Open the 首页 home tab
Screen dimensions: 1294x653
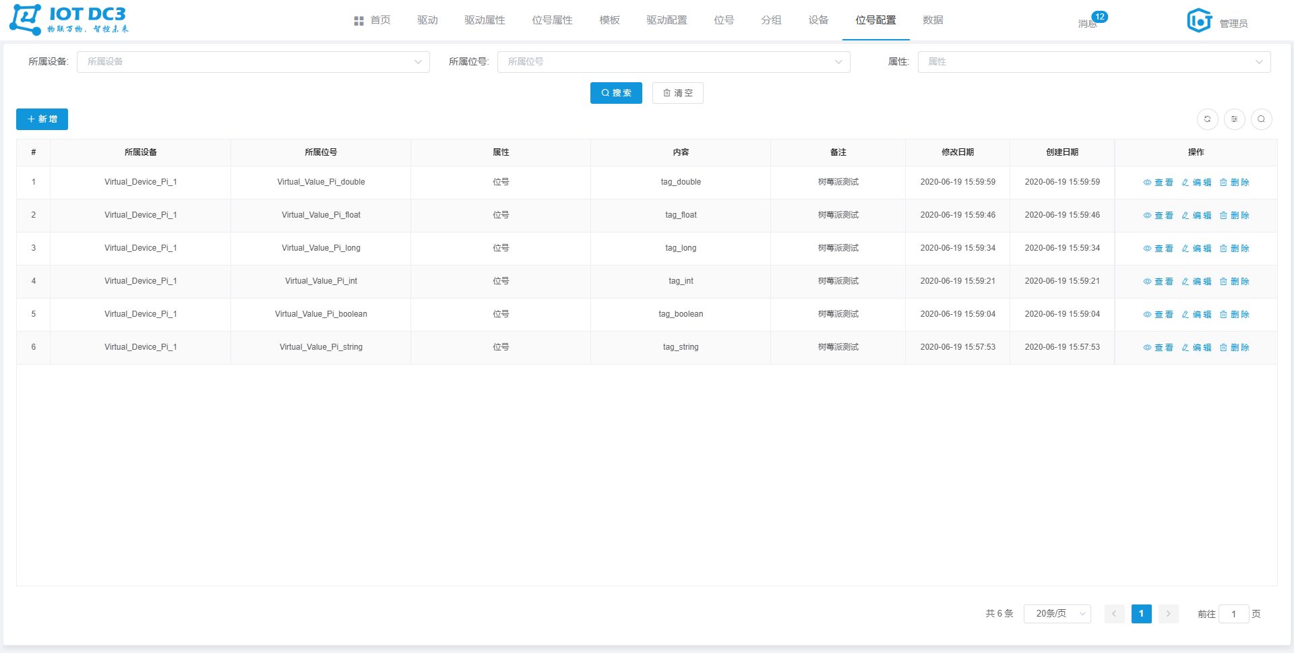(372, 20)
